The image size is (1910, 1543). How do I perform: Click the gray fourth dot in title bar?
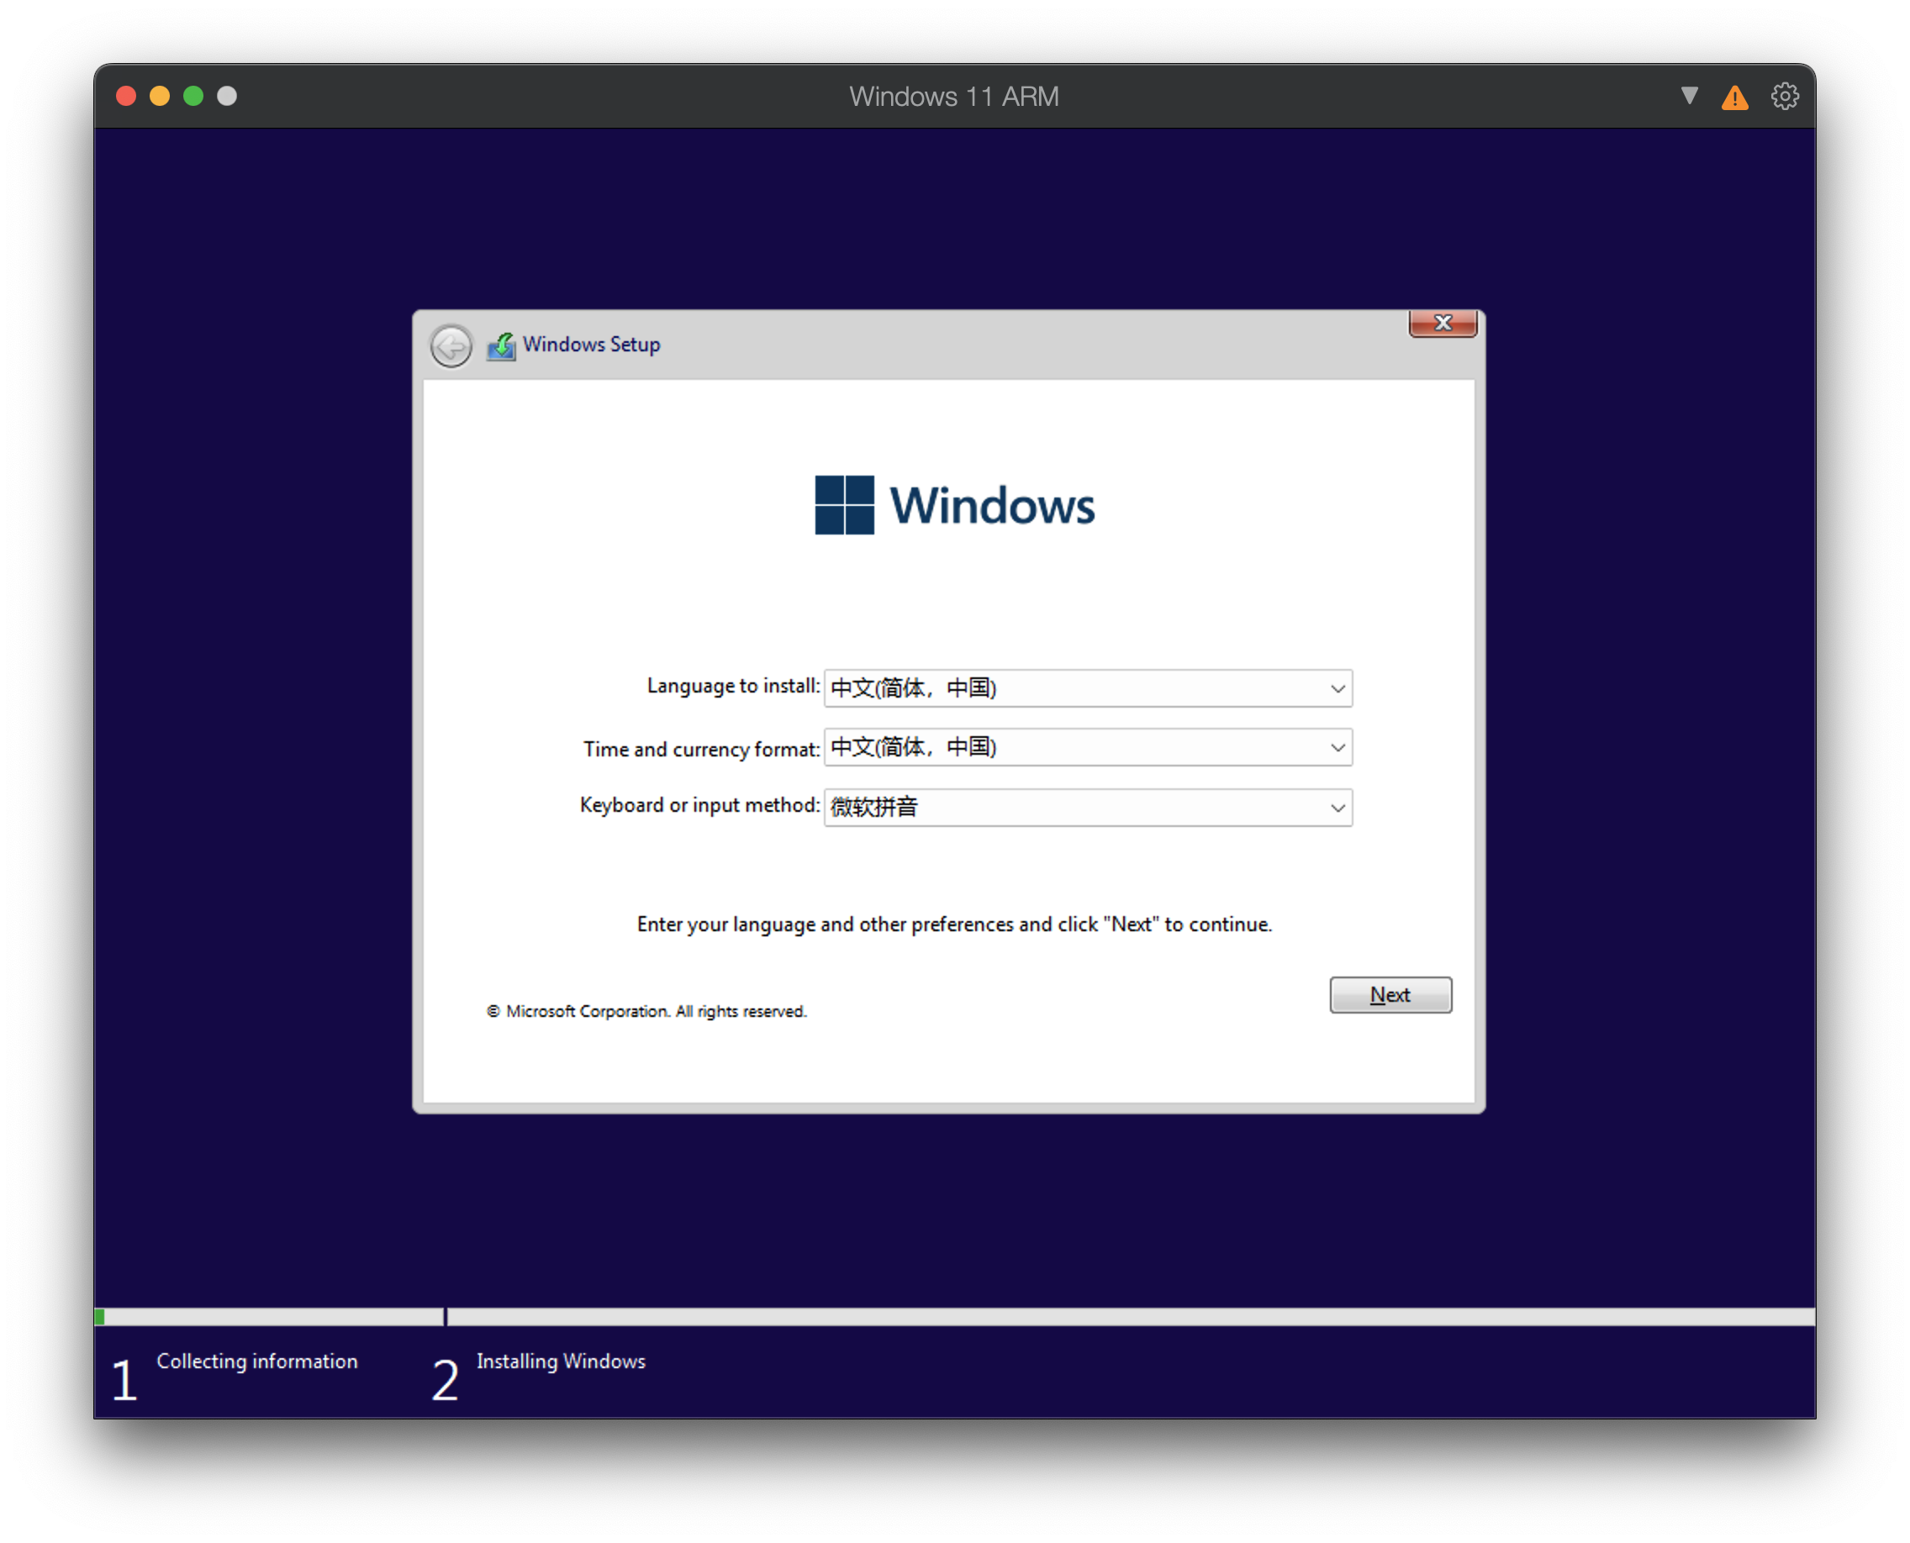point(227,96)
